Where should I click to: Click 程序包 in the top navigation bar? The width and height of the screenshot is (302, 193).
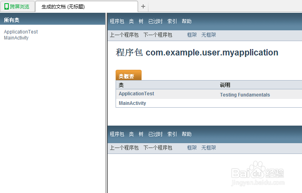(117, 21)
